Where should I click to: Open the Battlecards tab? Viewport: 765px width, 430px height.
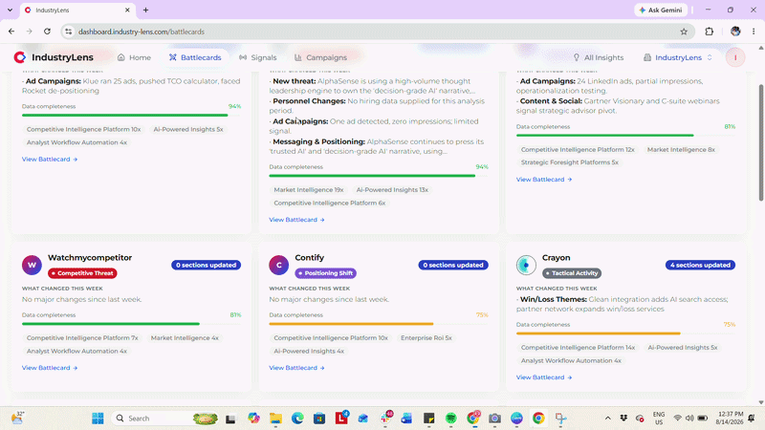195,57
